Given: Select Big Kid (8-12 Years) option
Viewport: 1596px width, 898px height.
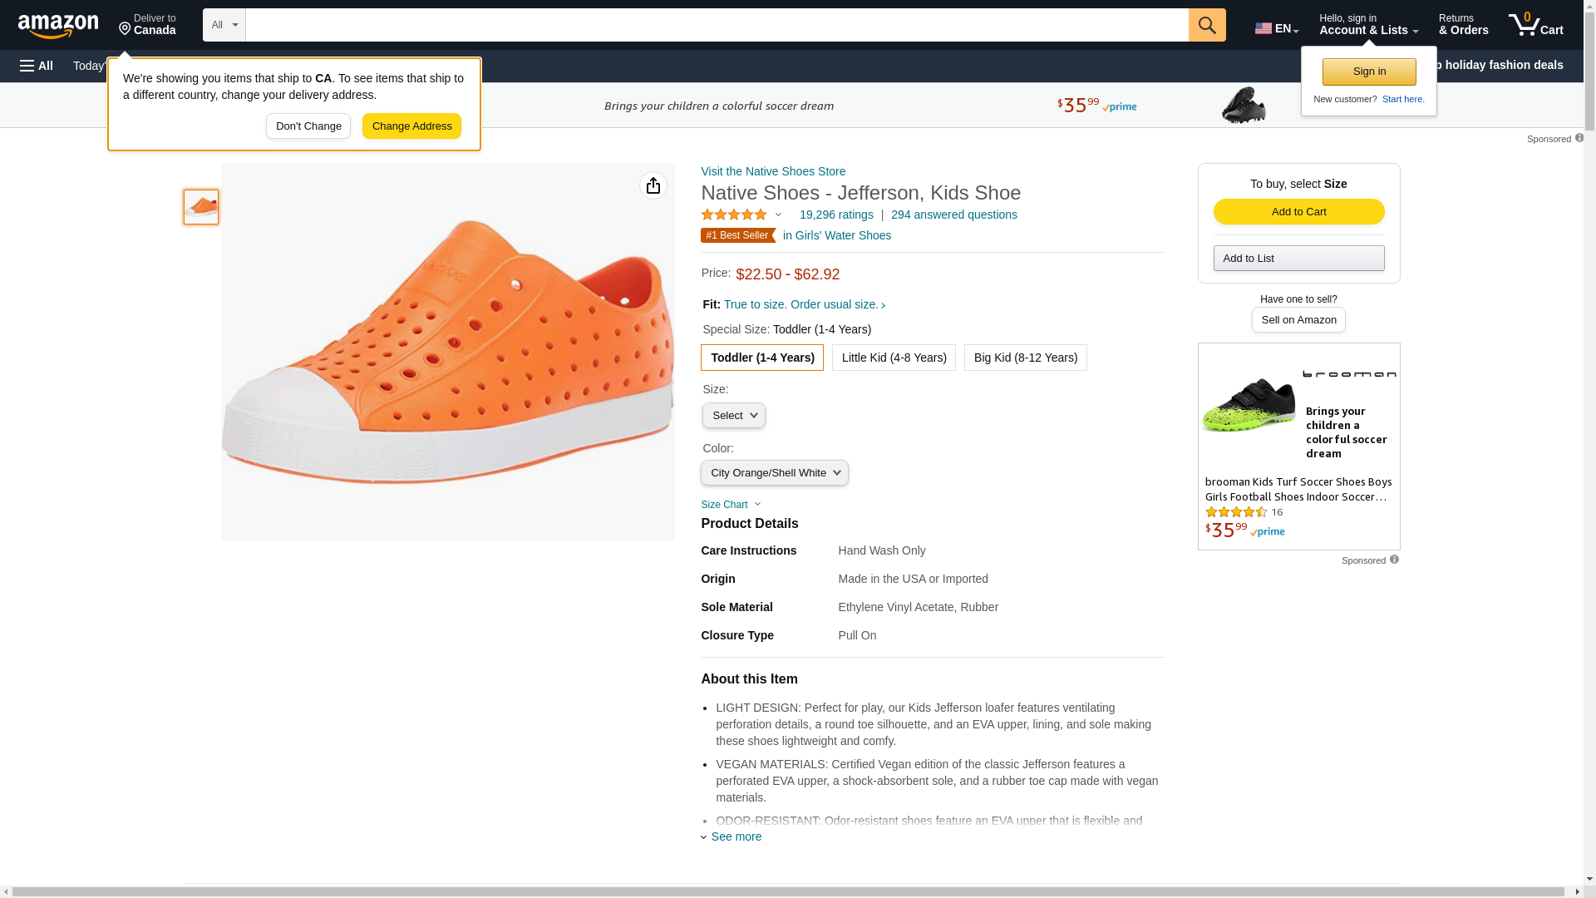Looking at the screenshot, I should click(1025, 358).
